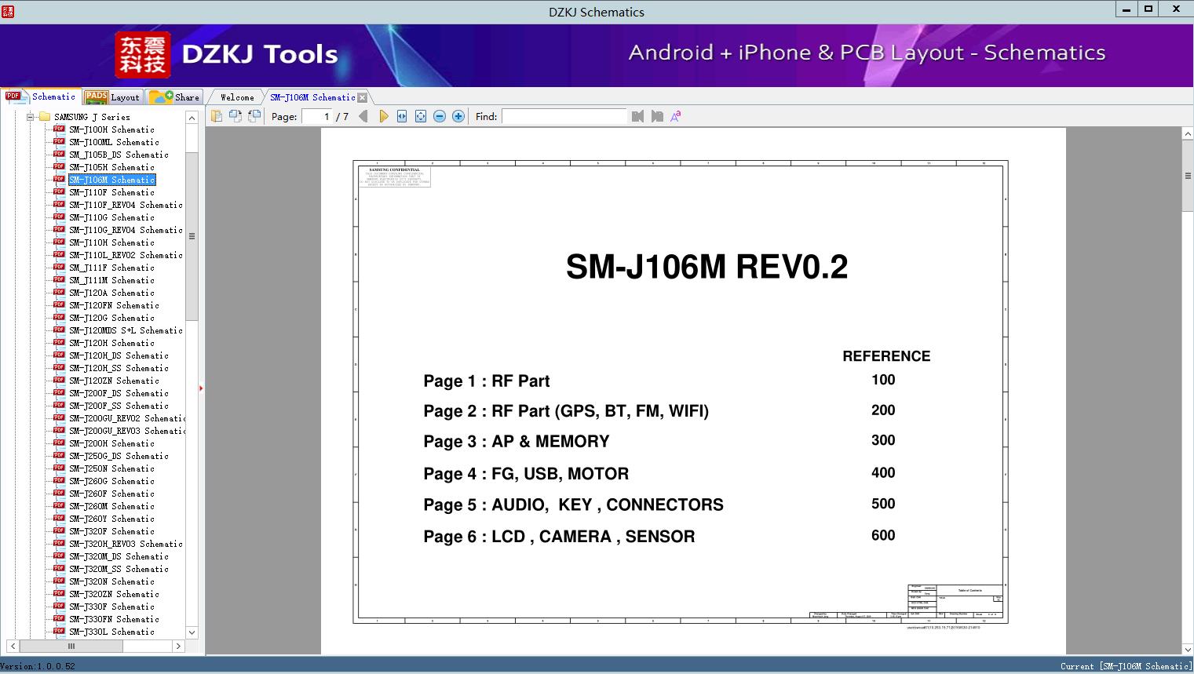Click the PDF icon beside SM-J260G Schematic
Screen dimensions: 1194x674
pyautogui.click(x=59, y=481)
